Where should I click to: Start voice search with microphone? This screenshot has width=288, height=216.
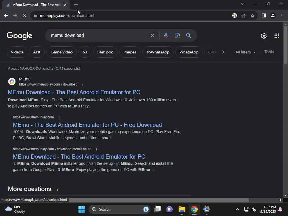(x=166, y=35)
